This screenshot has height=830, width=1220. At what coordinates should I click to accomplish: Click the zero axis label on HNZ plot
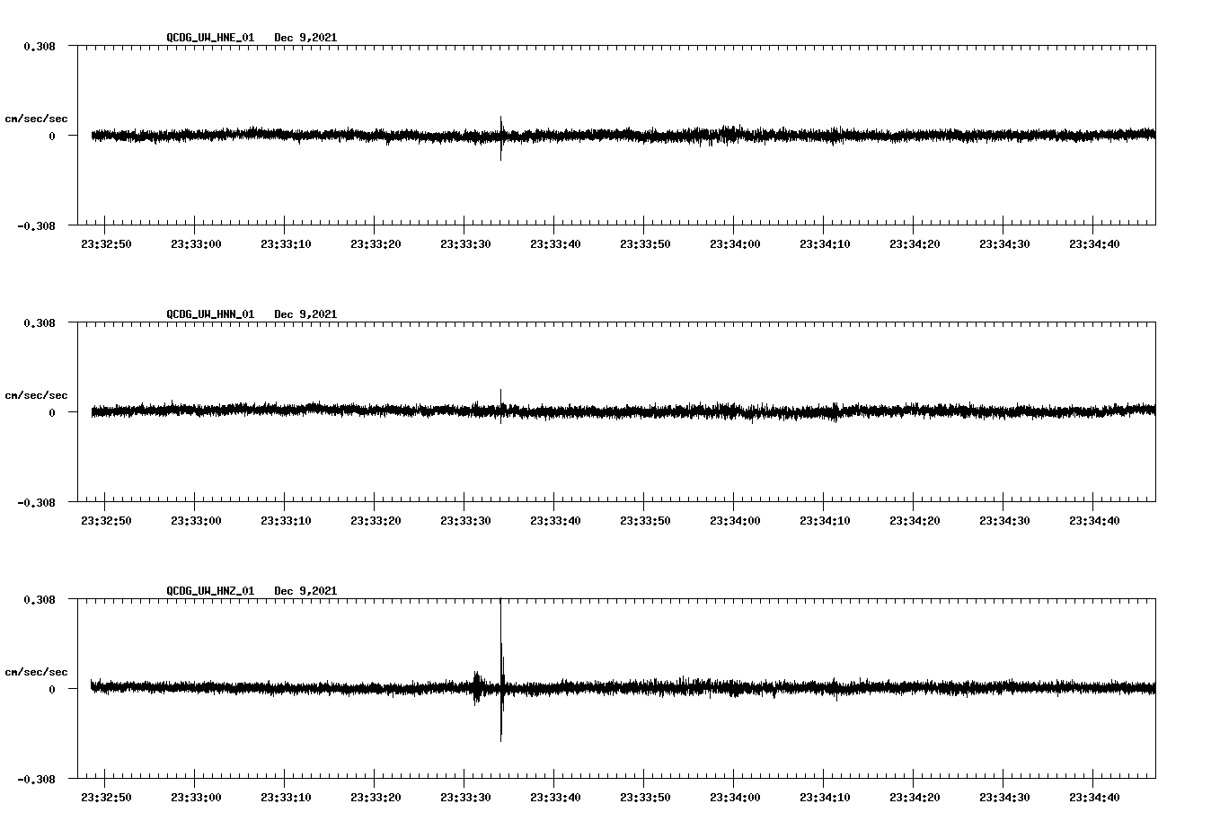click(52, 689)
